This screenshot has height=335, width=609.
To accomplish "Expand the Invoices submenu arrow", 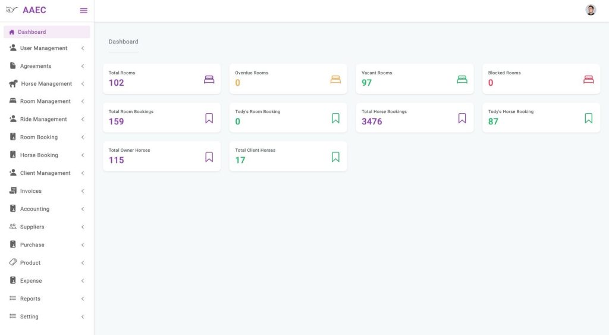I will (83, 191).
